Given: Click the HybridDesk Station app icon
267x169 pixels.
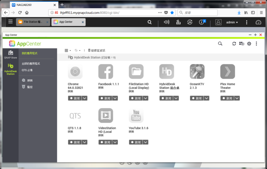Looking at the screenshot, I should point(167,71).
